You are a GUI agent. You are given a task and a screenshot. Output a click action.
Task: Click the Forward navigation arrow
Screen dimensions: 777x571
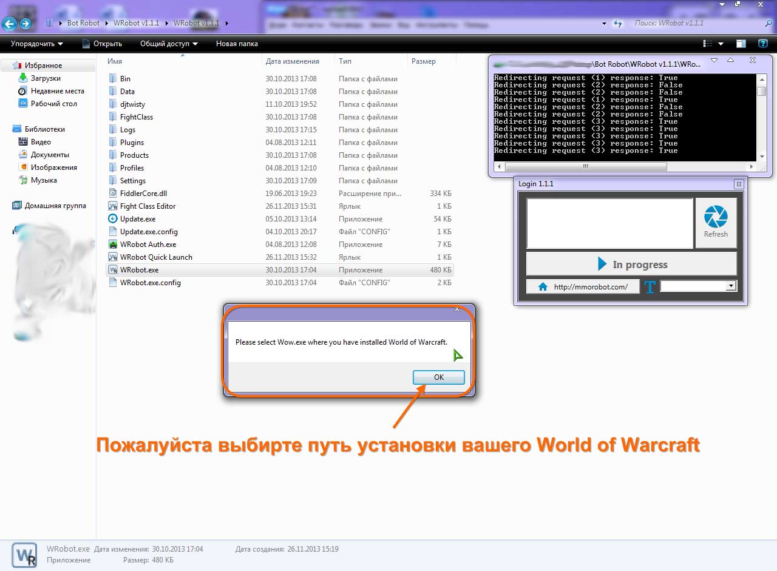tap(25, 24)
